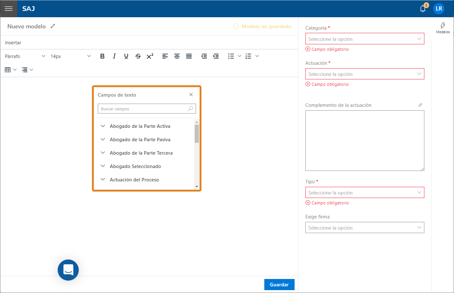Screen dimensions: 454x293
Task: Click the Complemento de la actuación textarea
Action: [x=365, y=141]
